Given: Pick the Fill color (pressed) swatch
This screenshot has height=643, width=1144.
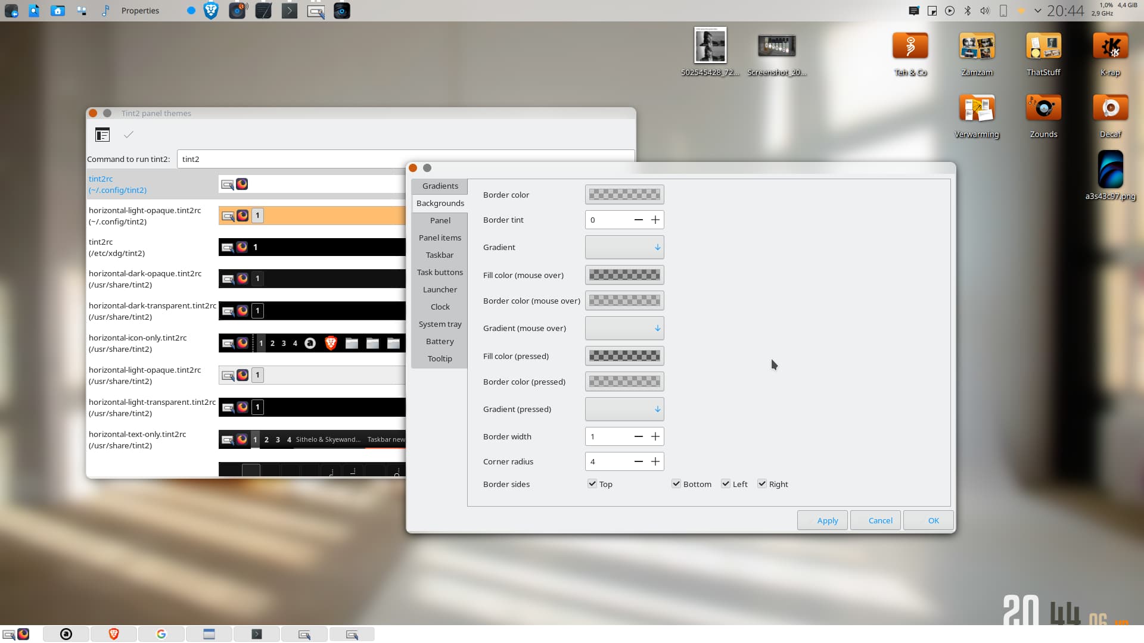Looking at the screenshot, I should click(x=624, y=356).
